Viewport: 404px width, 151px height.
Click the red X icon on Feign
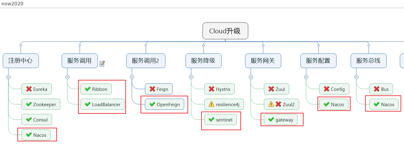click(152, 89)
